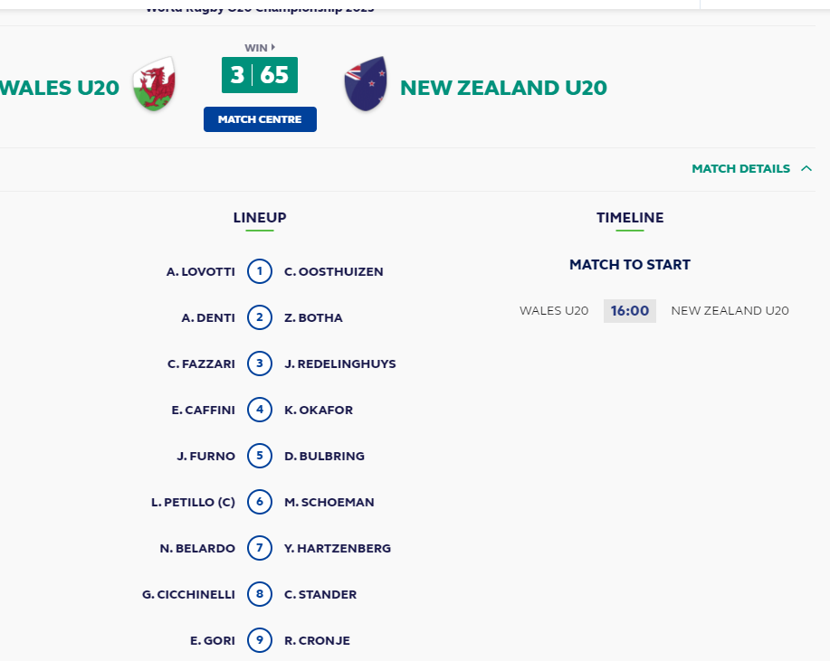Viewport: 830px width, 661px height.
Task: Click the position 3 circle icon
Action: click(x=260, y=364)
